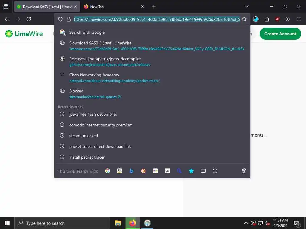Search with the blue magnifier engine
The height and width of the screenshot is (229, 306).
[x=179, y=171]
